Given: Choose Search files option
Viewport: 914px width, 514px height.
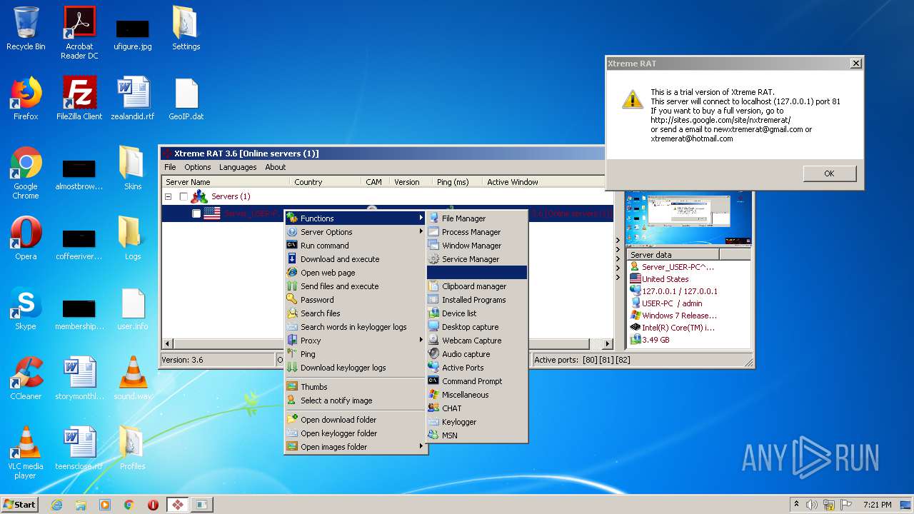Looking at the screenshot, I should tap(356, 313).
